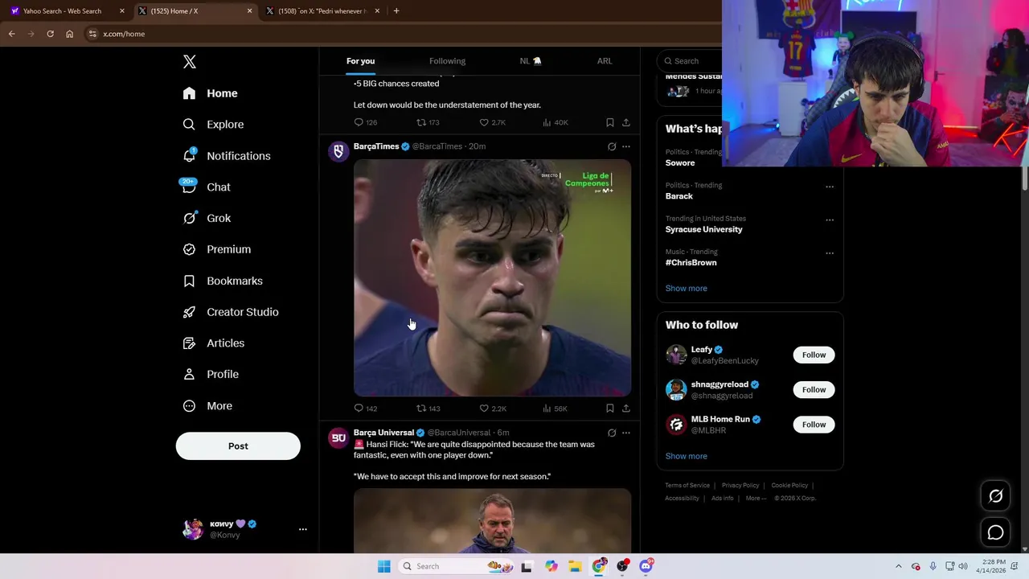Share the BarçaTimes post
1029x579 pixels.
coord(626,409)
